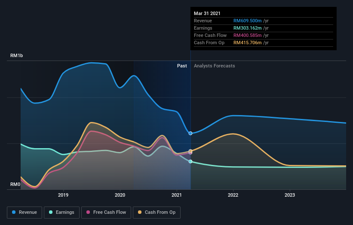Toggle the Revenue series in the legend
The image size is (353, 225).
point(25,213)
